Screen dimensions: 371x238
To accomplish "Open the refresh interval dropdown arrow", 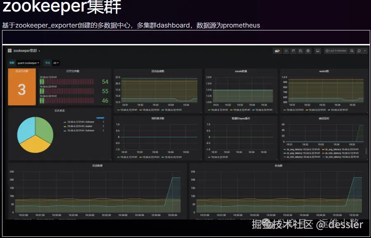I will point(365,51).
